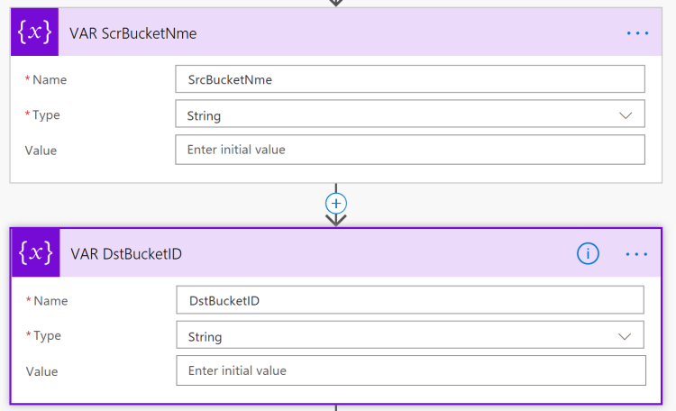Open the ellipsis menu for VAR ScrBucketNme
Viewport: 676px width, 411px height.
(637, 33)
